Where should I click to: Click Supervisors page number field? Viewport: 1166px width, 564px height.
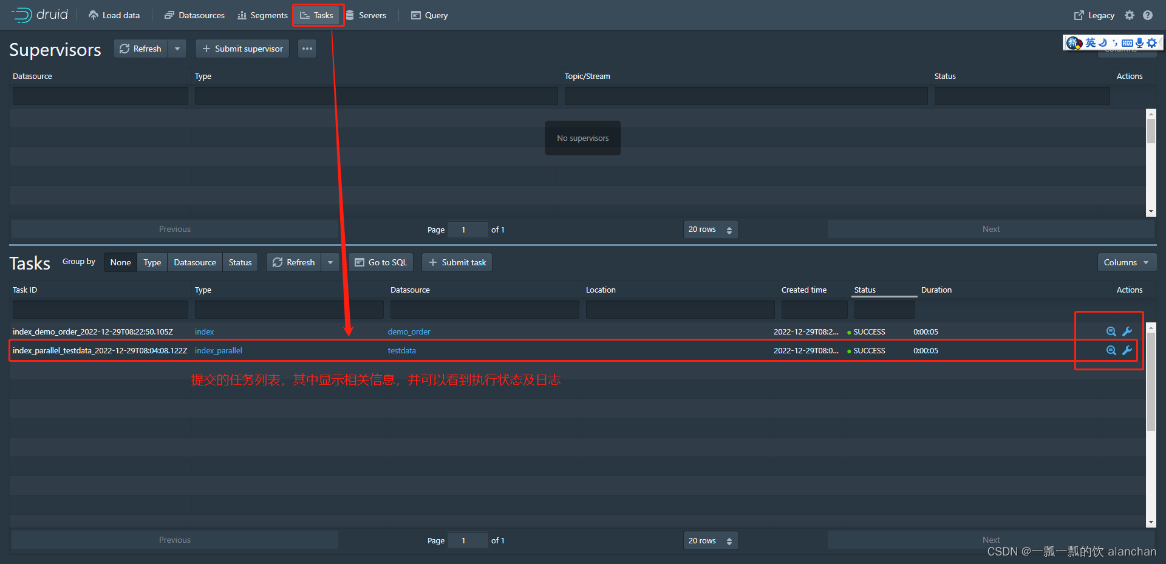[468, 229]
